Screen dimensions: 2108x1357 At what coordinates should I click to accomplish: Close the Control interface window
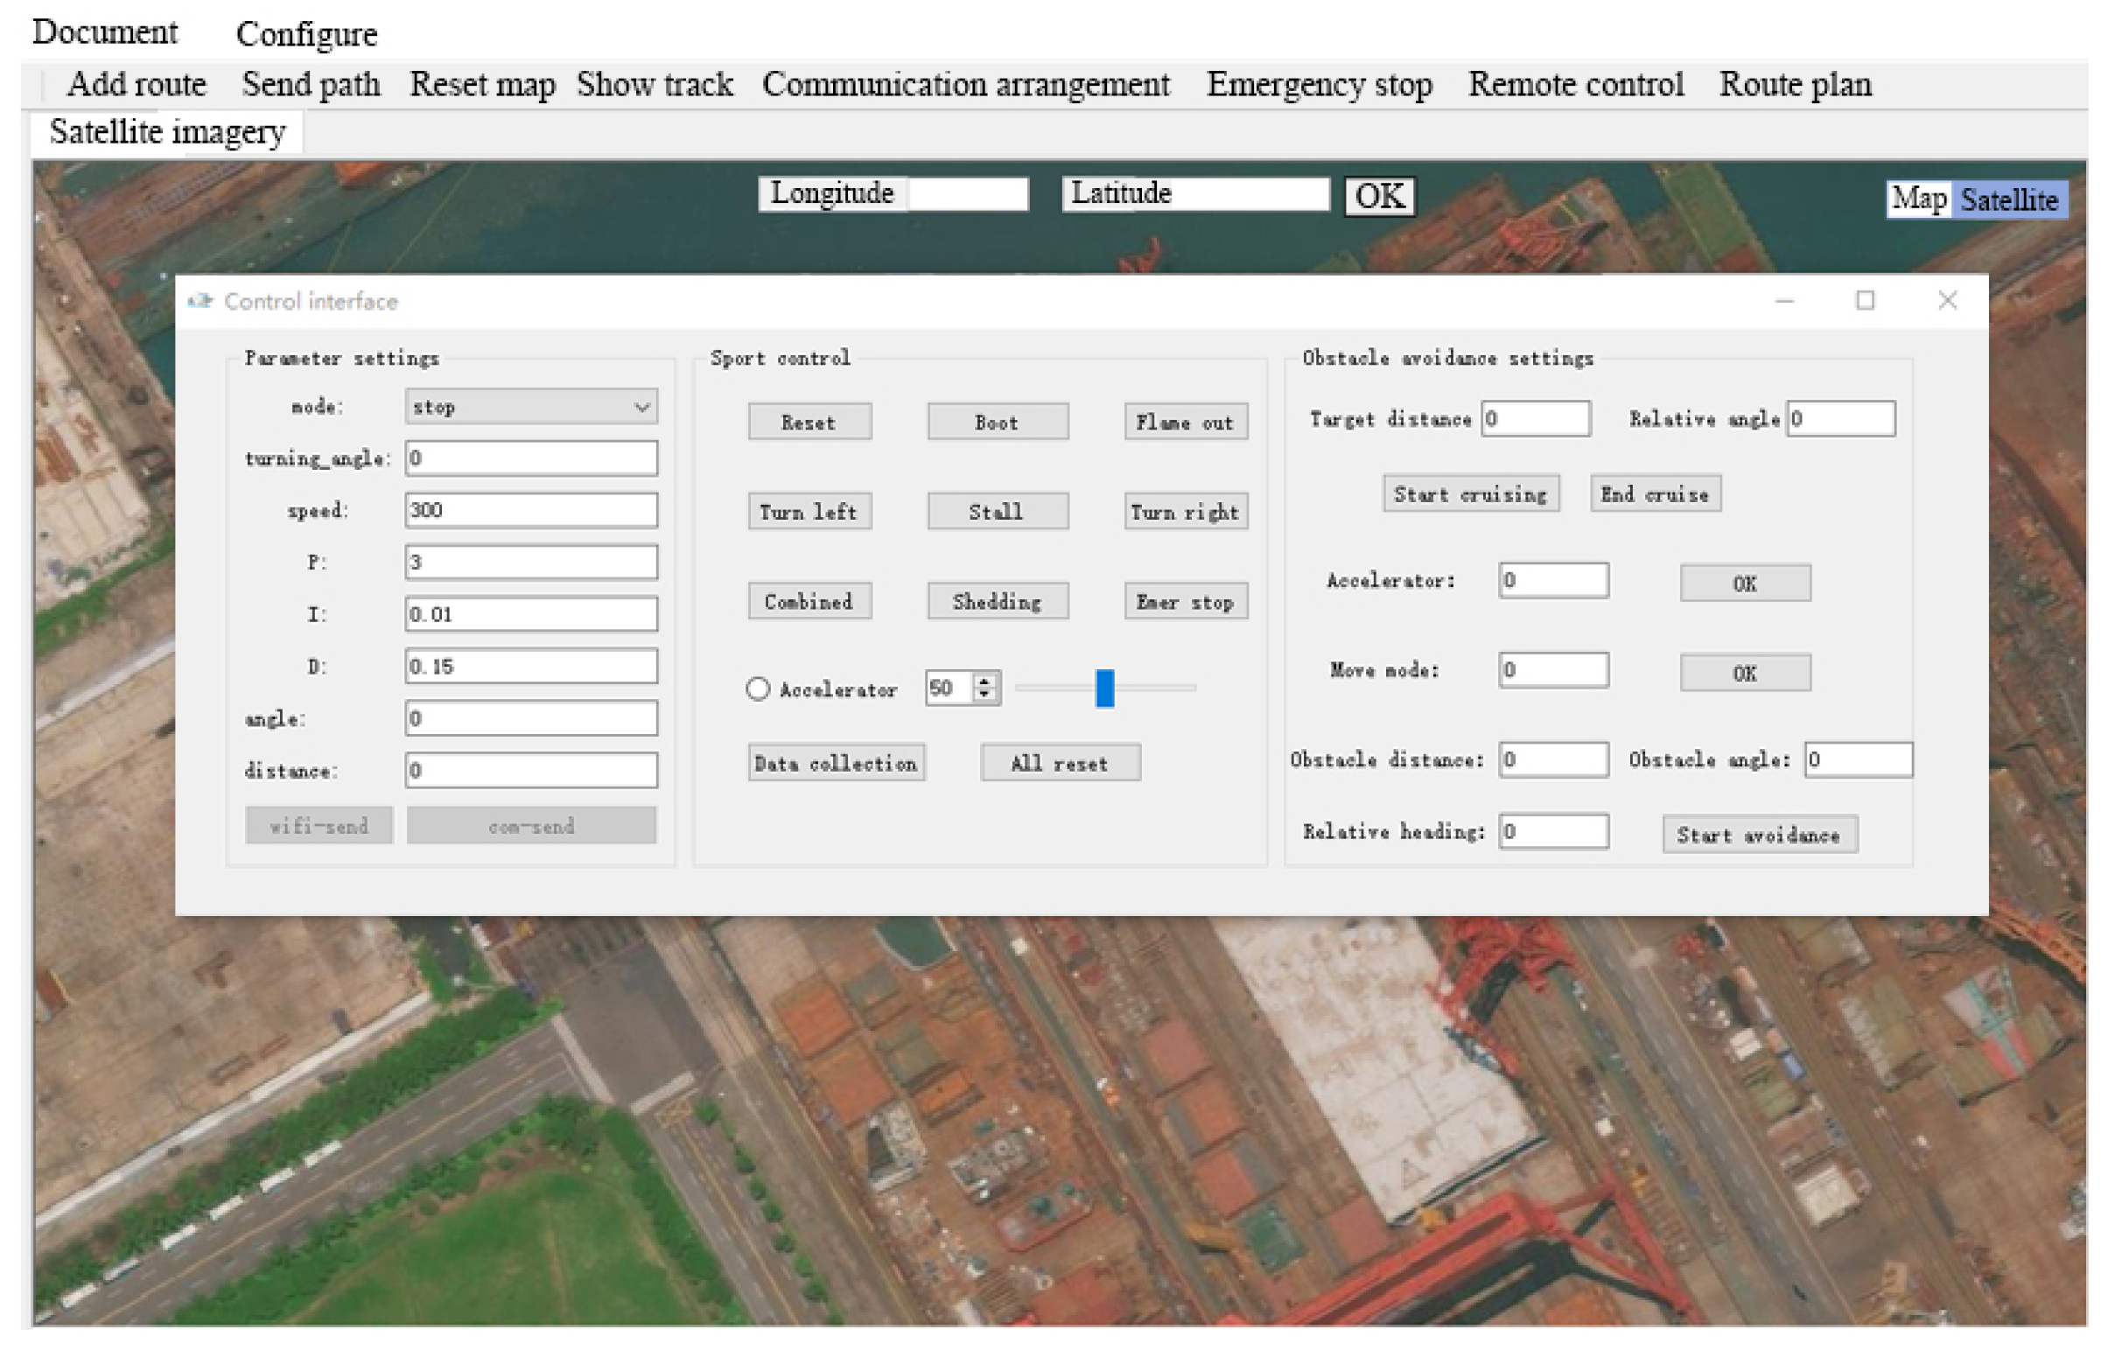tap(1947, 301)
